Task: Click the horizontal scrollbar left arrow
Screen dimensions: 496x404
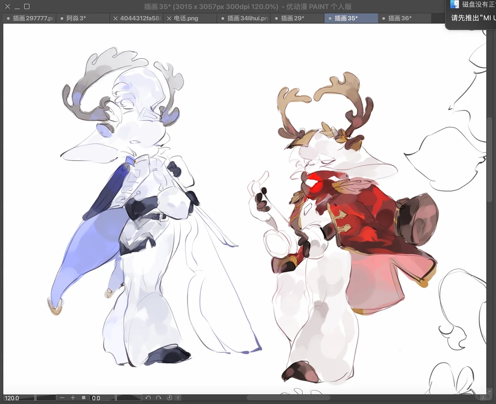Action: 178,398
